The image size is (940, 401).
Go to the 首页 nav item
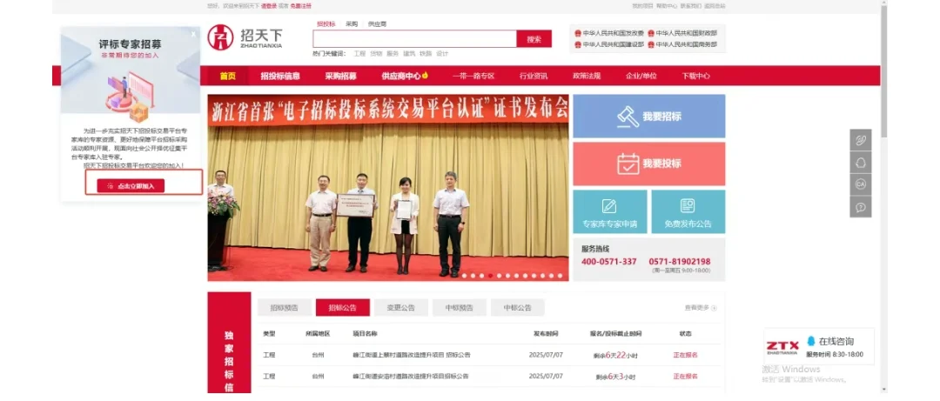[x=228, y=77]
